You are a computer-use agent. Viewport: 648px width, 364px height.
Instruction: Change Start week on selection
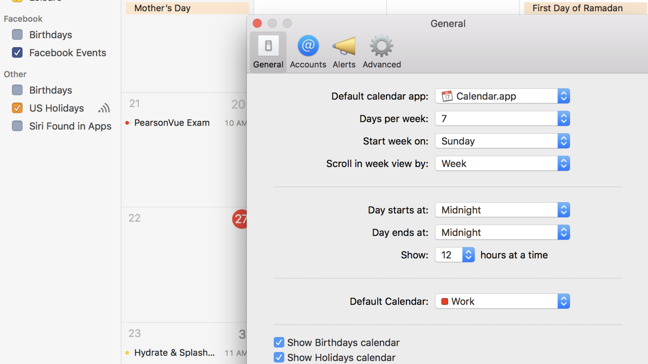[x=564, y=141]
